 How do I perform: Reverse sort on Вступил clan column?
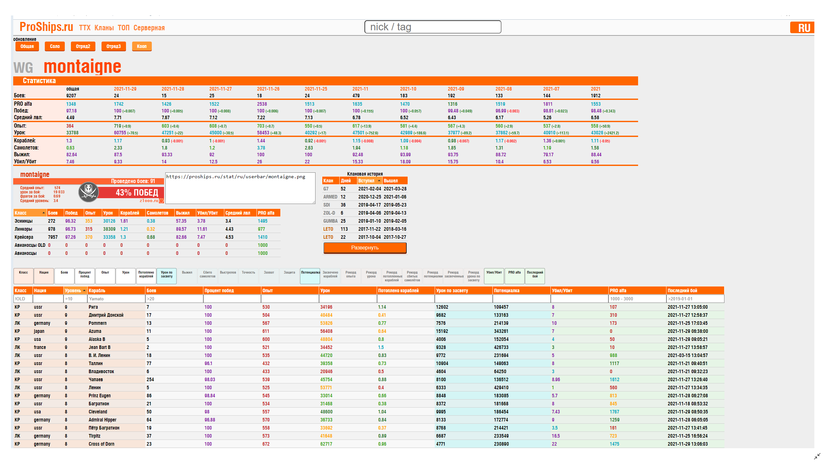click(369, 181)
